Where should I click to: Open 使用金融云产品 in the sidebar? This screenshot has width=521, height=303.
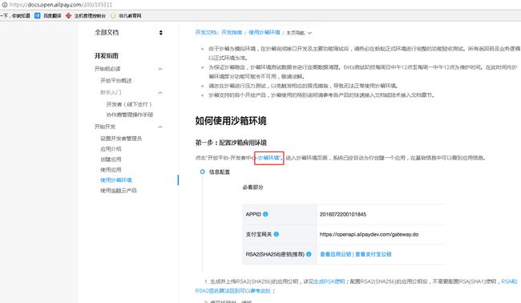coord(119,190)
